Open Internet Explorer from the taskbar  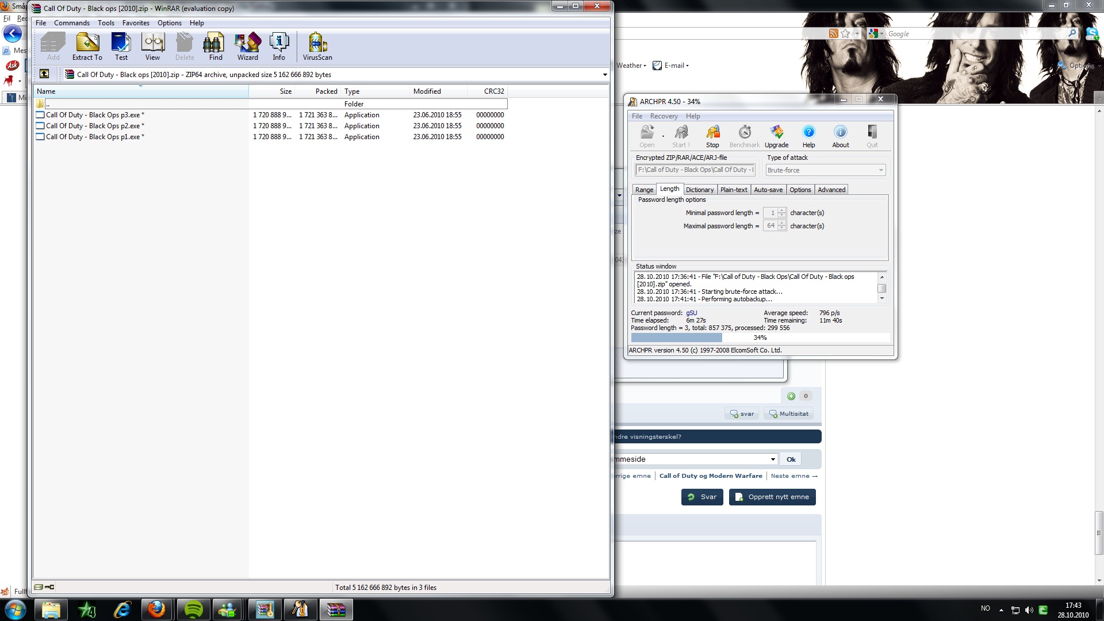click(122, 609)
